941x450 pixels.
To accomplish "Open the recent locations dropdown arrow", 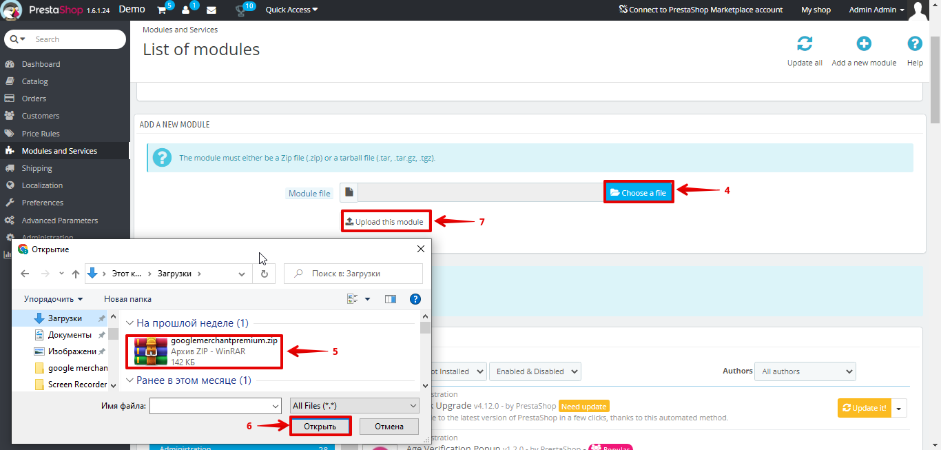I will (61, 274).
